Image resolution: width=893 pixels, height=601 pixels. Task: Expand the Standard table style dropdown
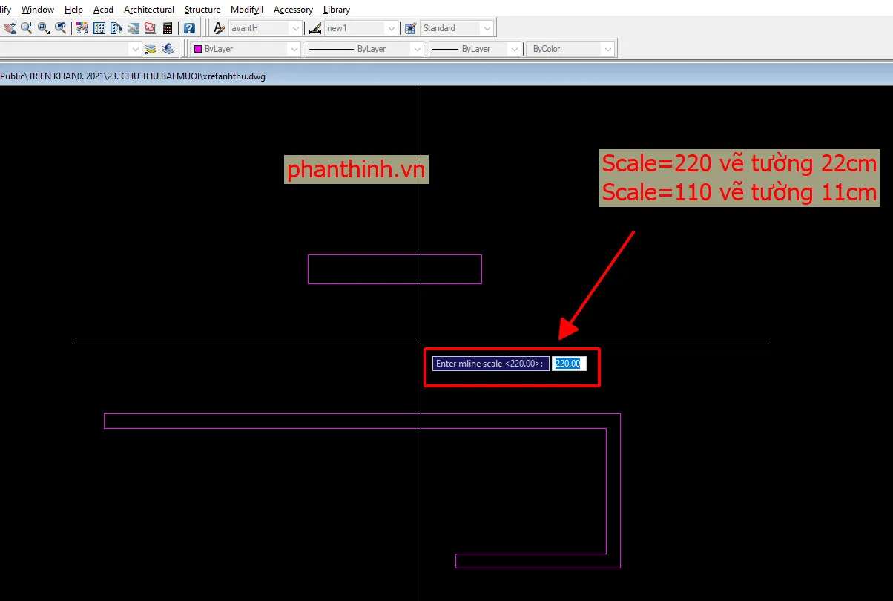pos(487,28)
